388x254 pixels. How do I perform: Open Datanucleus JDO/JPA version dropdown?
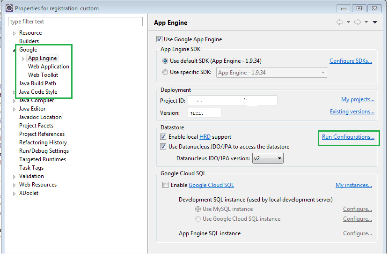(268, 158)
